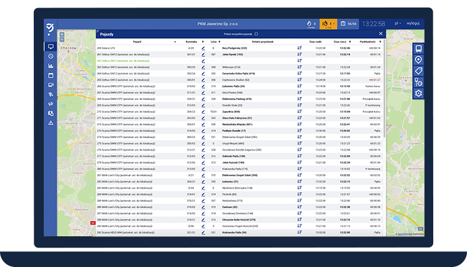The image size is (467, 267).
Task: Edit course for 209 Solaris U18
Action: (203, 48)
